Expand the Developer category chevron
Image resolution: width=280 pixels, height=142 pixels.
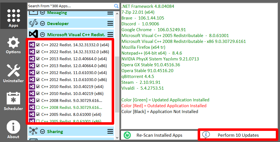(x=42, y=23)
